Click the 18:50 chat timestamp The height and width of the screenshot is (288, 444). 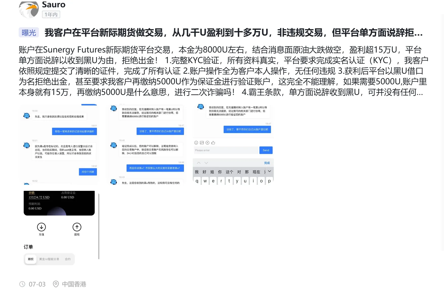[35, 111]
